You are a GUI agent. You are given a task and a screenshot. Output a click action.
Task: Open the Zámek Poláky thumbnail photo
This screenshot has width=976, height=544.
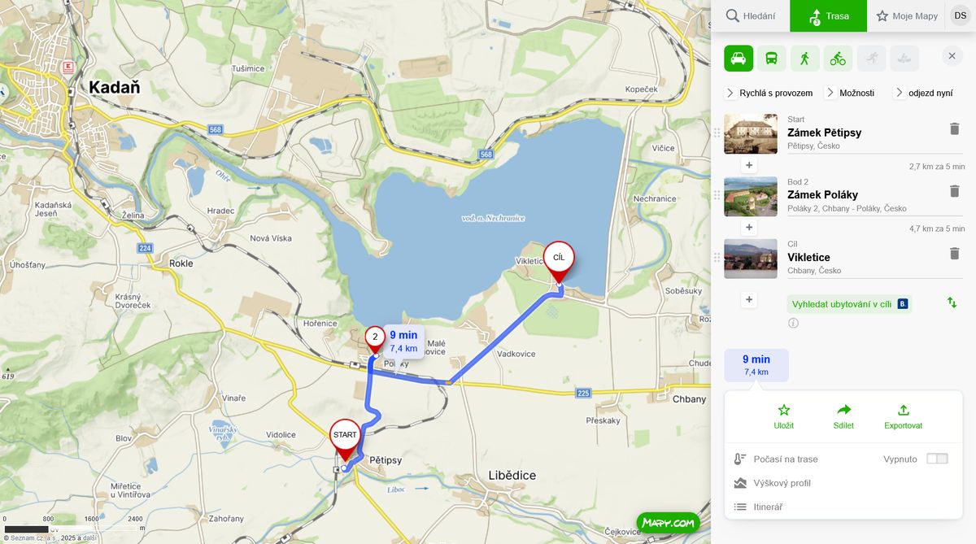(751, 197)
